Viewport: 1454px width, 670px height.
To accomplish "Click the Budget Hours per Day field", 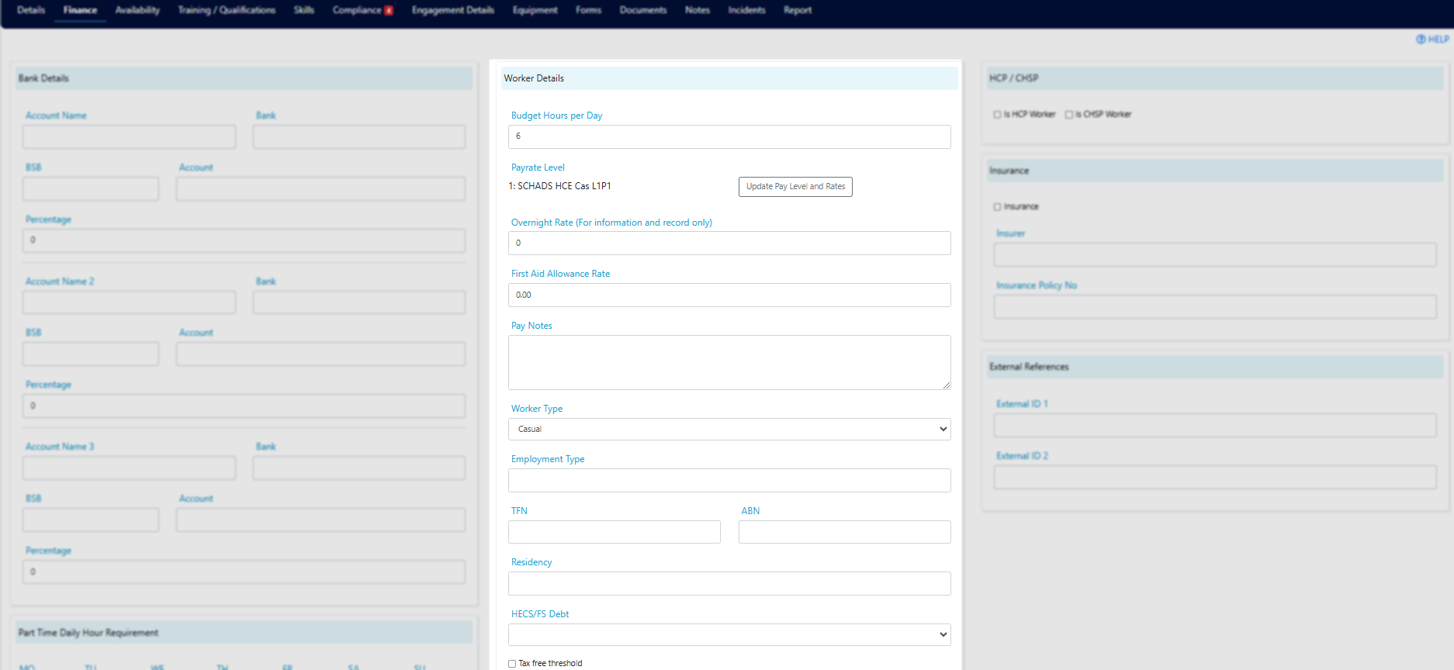I will (x=729, y=136).
